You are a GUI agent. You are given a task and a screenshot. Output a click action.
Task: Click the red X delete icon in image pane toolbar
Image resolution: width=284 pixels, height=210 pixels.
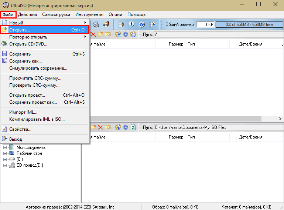pos(93,34)
